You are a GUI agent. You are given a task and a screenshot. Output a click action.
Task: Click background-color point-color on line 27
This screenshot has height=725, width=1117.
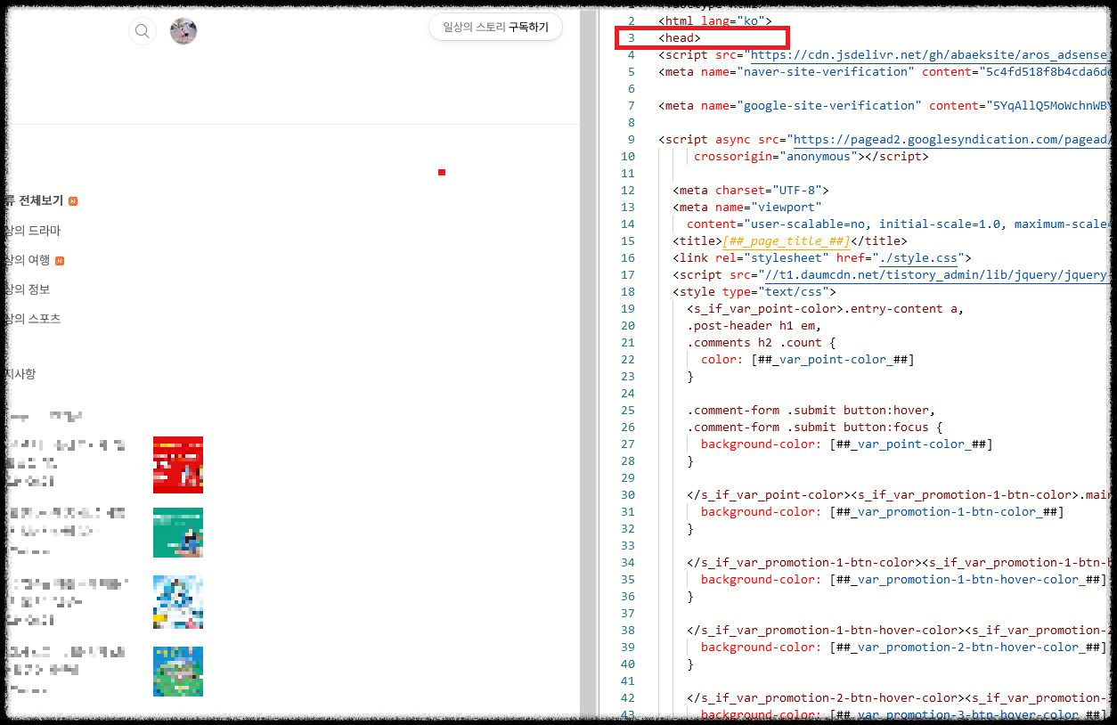847,444
